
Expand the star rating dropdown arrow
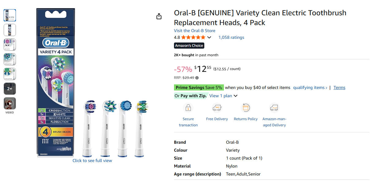209,37
